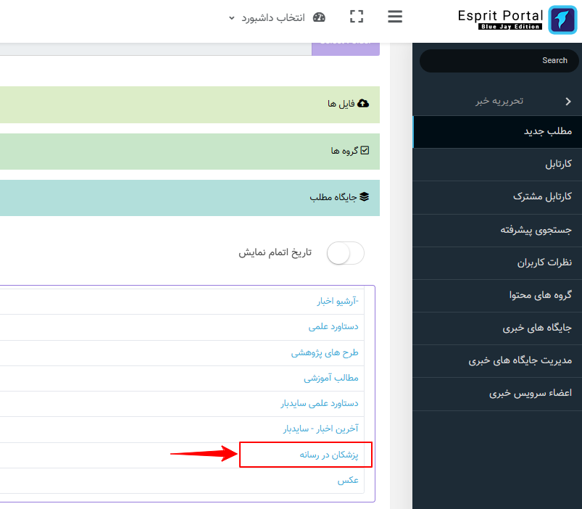Open جستجوی پیشرفته sidebar item

[x=497, y=230]
